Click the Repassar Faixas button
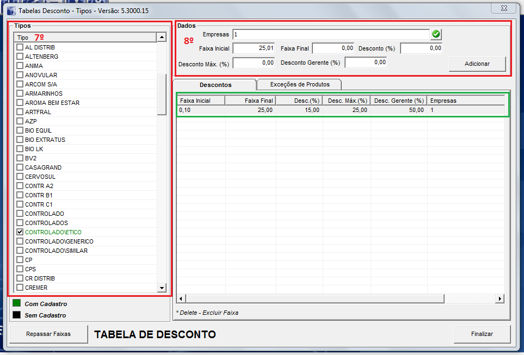Screen dimensions: 524x355 [48, 334]
